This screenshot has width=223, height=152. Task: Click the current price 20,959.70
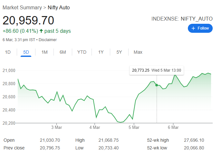[28, 20]
